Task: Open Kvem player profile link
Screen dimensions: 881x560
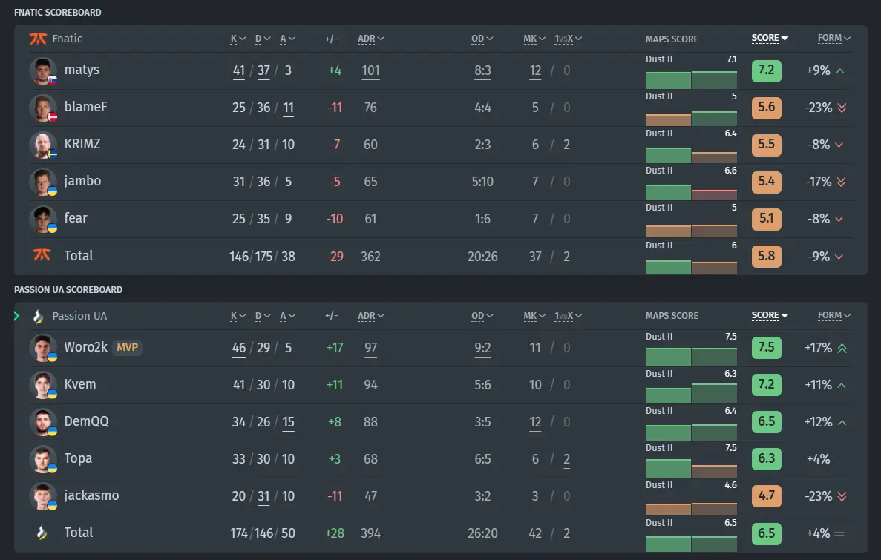Action: pyautogui.click(x=79, y=385)
